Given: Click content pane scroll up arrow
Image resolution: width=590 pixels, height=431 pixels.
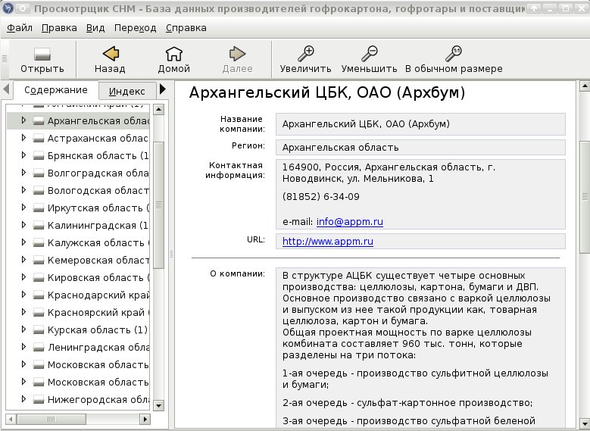Looking at the screenshot, I should point(585,86).
